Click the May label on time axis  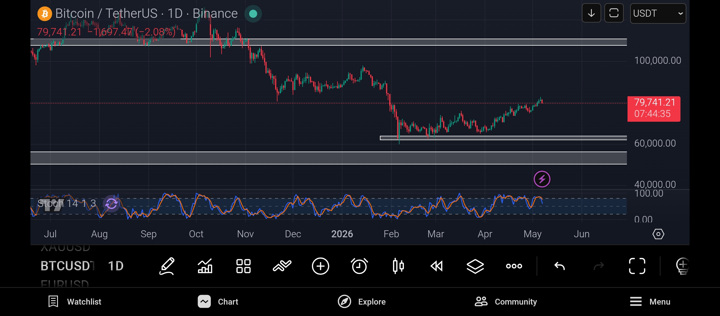[532, 234]
